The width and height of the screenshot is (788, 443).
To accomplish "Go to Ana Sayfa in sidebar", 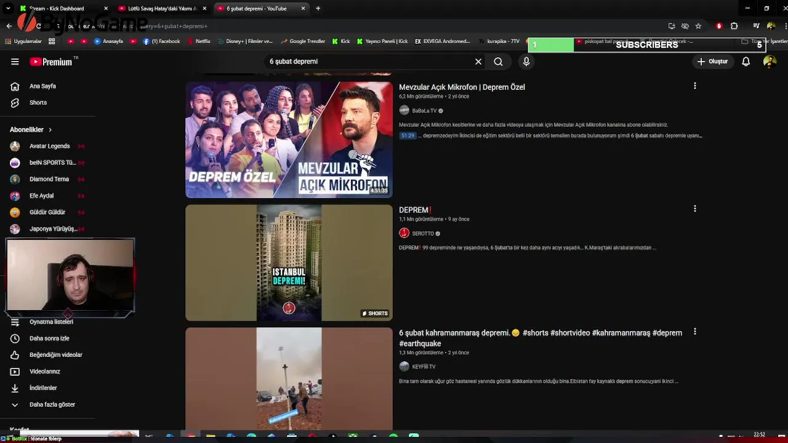I will (x=42, y=86).
